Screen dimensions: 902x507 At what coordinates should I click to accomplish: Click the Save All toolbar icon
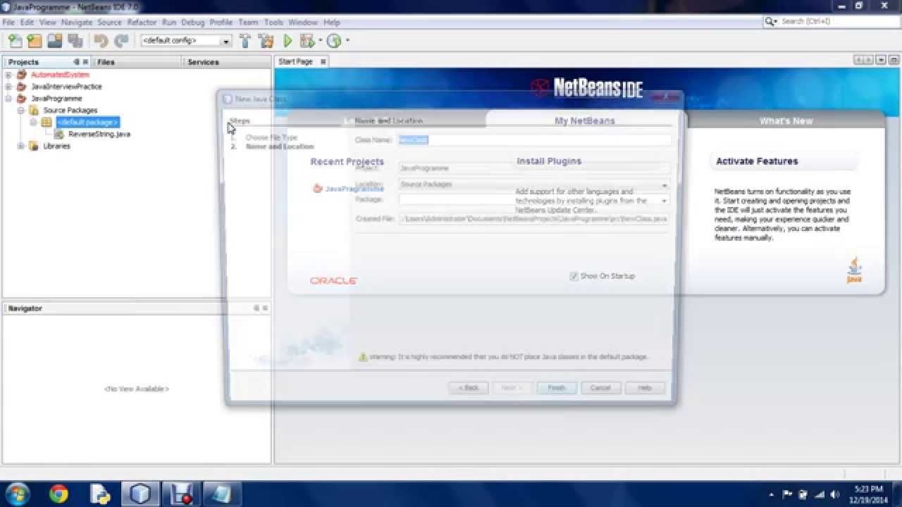pyautogui.click(x=74, y=41)
